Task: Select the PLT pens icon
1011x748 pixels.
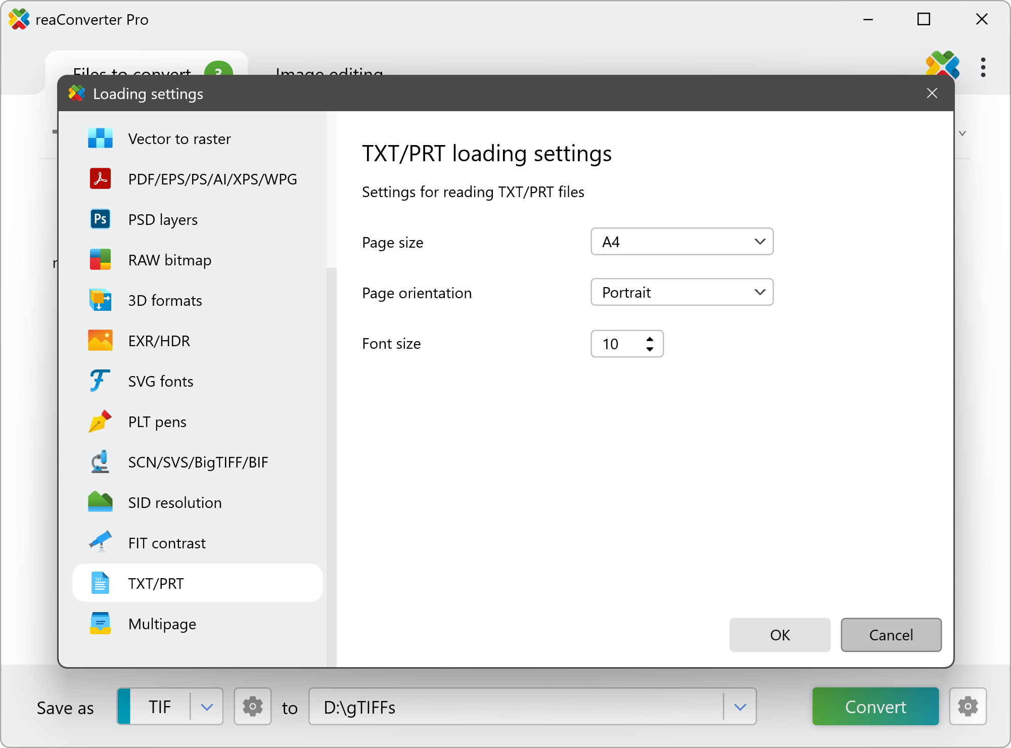Action: coord(100,422)
